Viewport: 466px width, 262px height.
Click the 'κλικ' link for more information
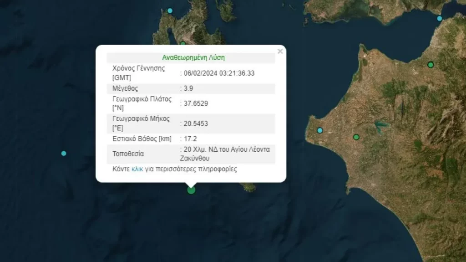pos(137,169)
